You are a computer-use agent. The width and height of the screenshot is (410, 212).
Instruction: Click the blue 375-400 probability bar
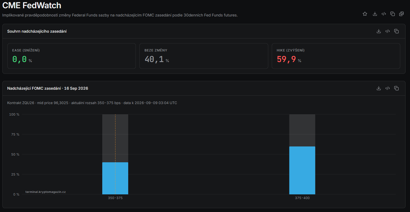coord(302,170)
